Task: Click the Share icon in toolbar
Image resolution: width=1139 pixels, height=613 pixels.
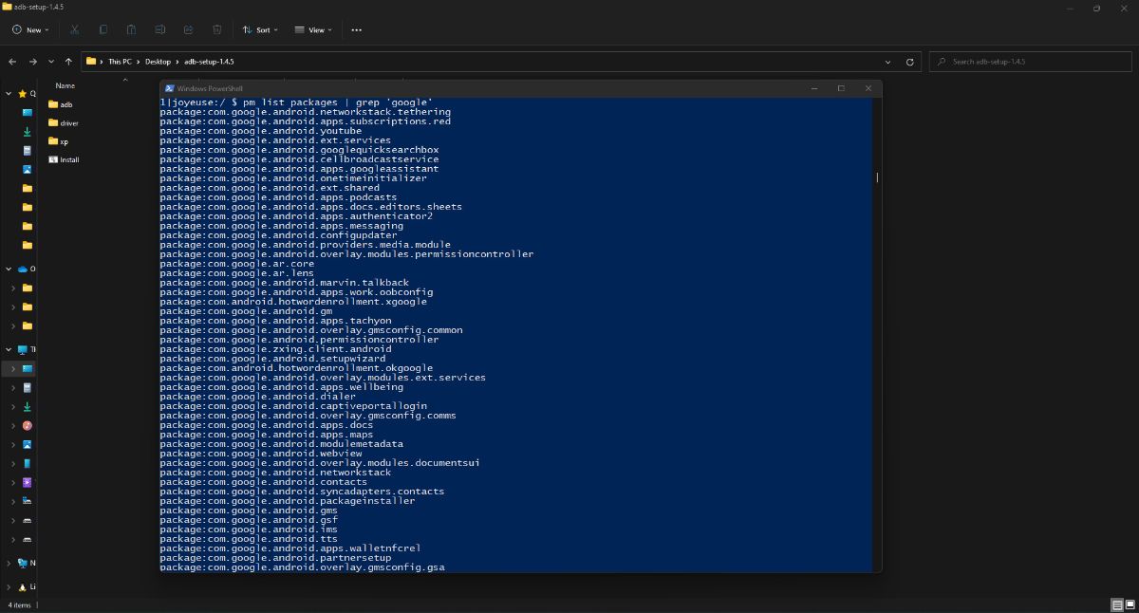Action: 188,29
